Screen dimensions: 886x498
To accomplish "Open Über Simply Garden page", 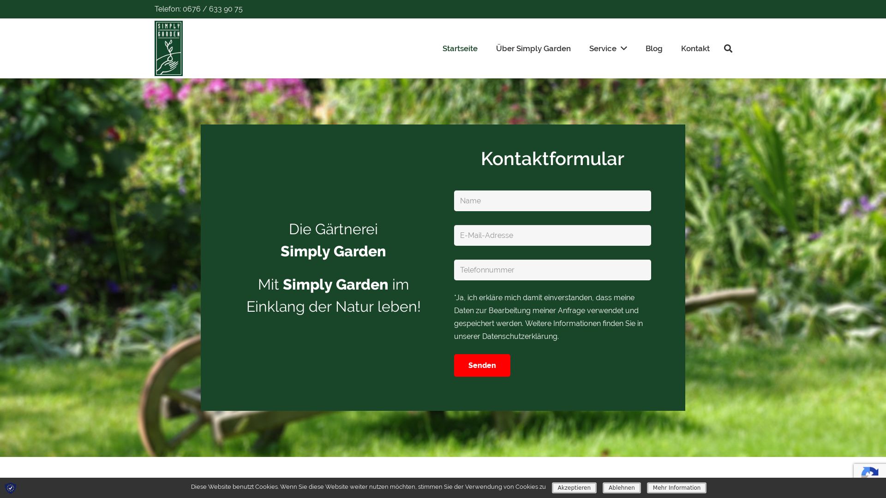I will 533,48.
